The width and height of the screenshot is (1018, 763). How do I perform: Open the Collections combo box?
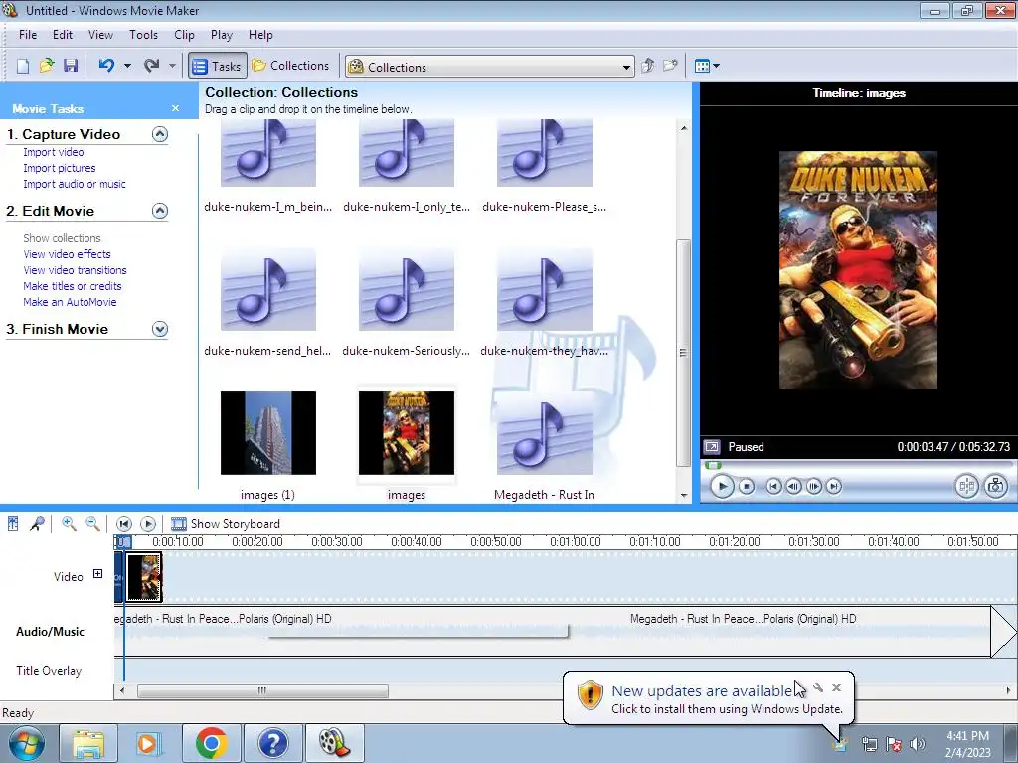click(x=489, y=67)
